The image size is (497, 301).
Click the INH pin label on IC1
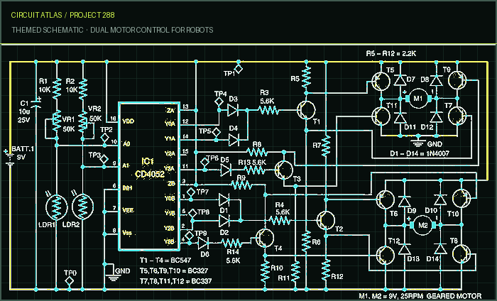(127, 188)
